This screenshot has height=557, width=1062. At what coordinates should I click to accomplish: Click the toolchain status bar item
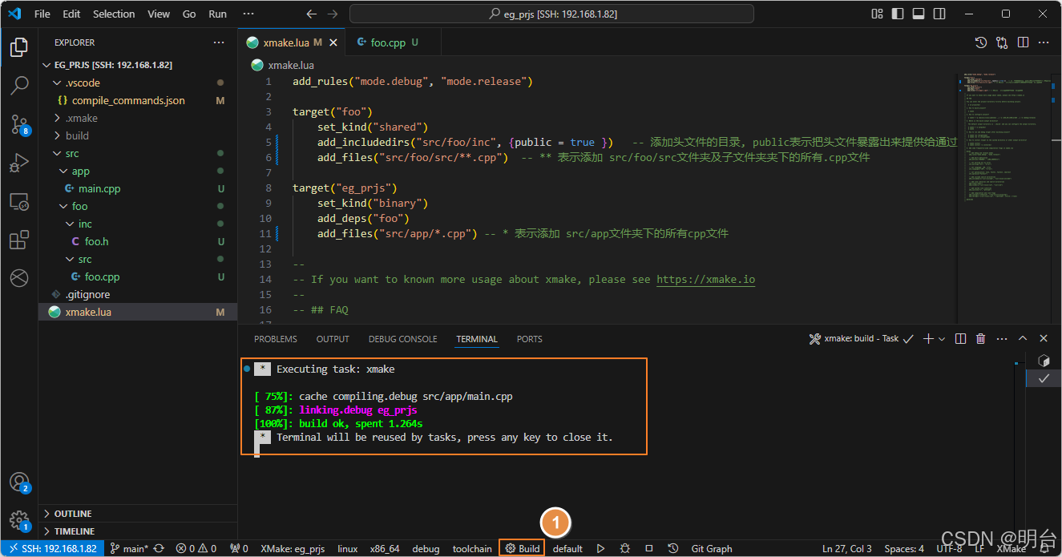click(472, 548)
